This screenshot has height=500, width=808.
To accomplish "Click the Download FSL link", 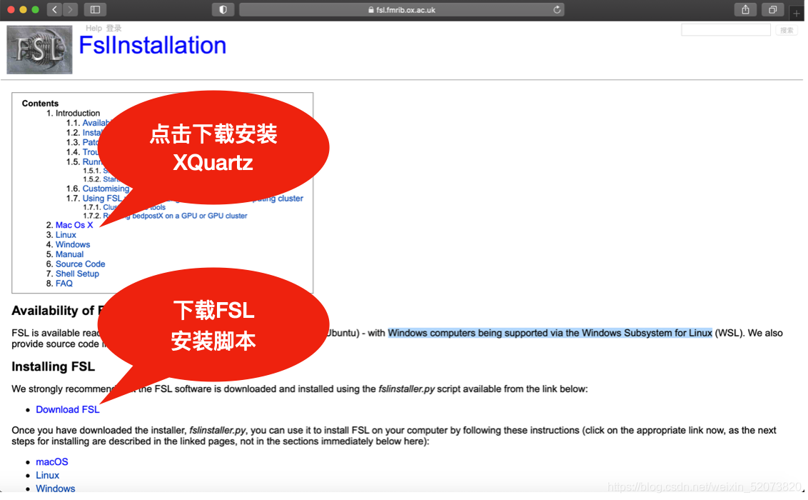I will click(x=68, y=410).
